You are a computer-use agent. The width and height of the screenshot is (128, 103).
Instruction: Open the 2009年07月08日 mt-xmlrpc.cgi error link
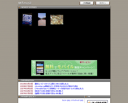56,86
